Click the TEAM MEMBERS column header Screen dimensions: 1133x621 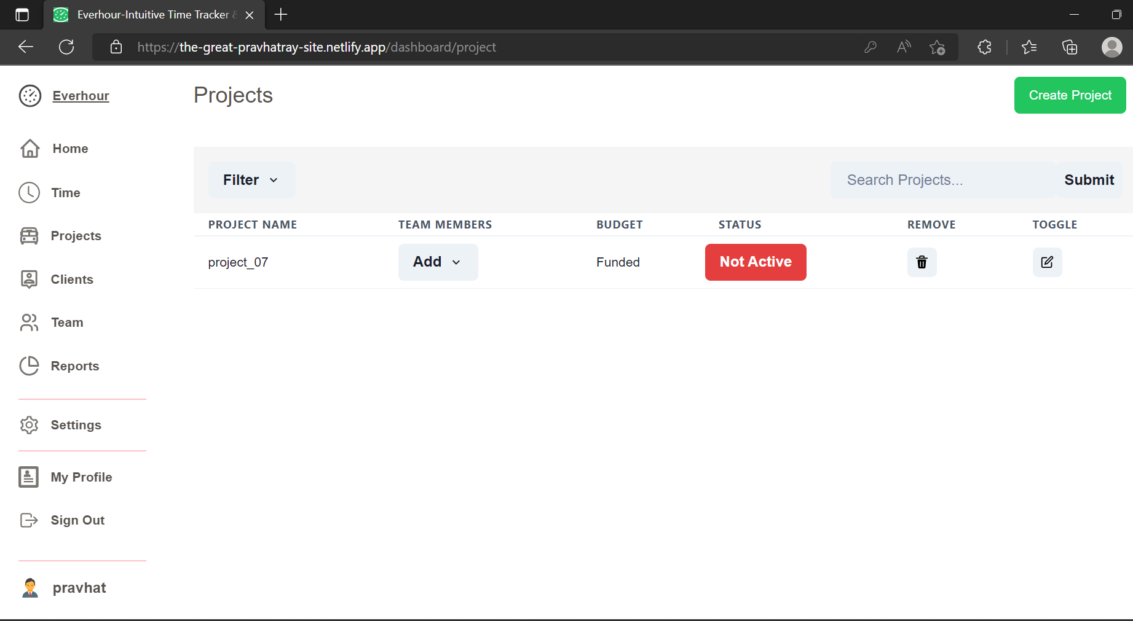pyautogui.click(x=445, y=225)
